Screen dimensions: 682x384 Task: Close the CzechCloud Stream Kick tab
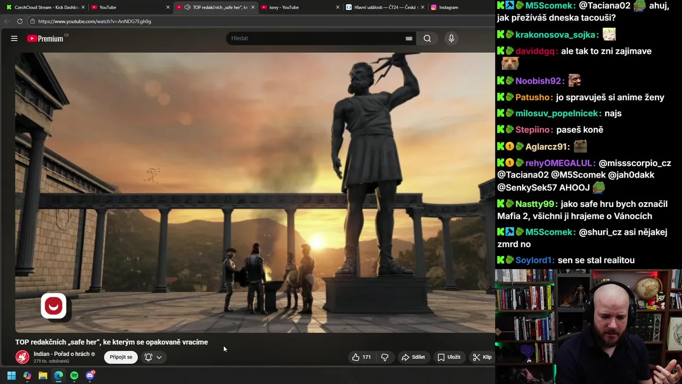(x=83, y=7)
